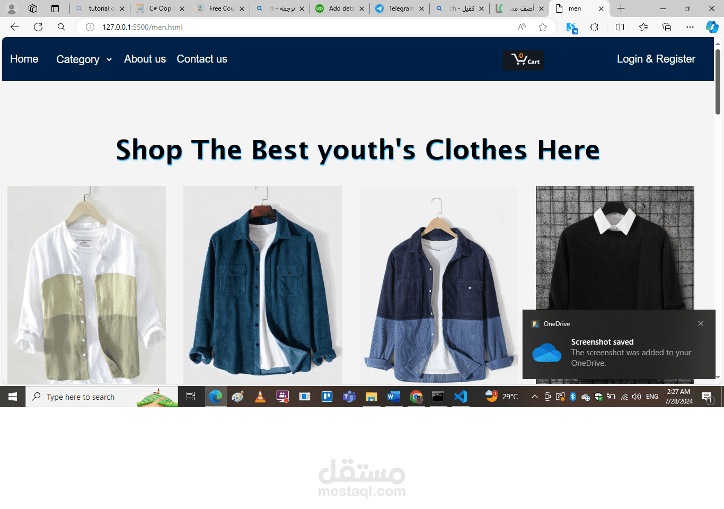
Task: Open the Wi-Fi network tray icon
Action: tap(624, 397)
